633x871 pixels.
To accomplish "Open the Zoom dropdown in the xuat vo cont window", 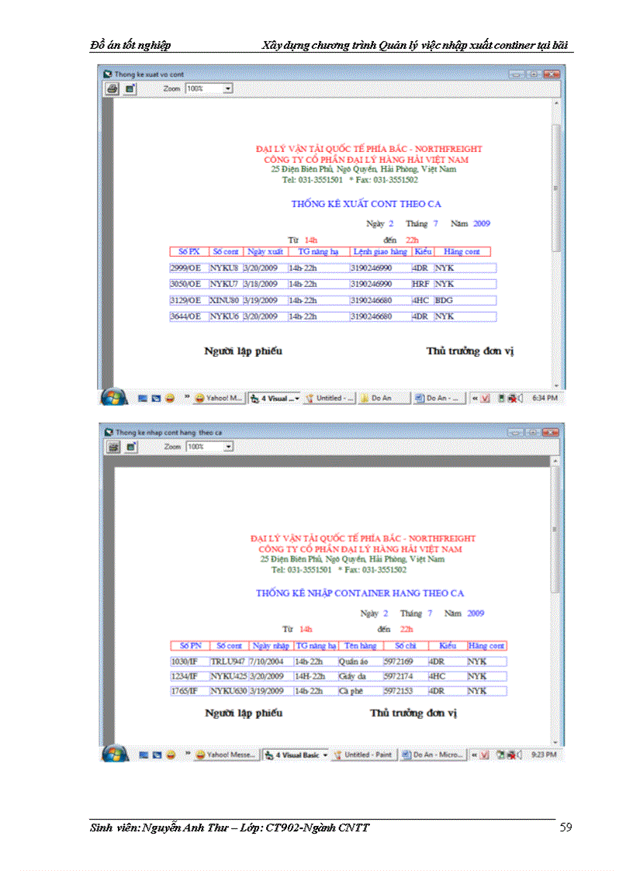I will [226, 88].
